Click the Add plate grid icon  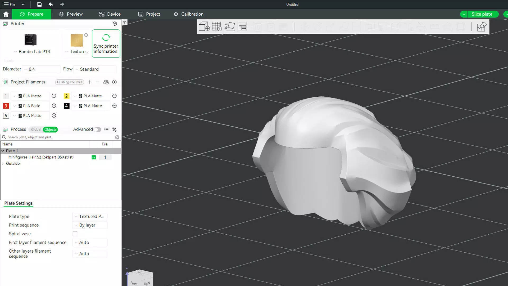point(217,26)
